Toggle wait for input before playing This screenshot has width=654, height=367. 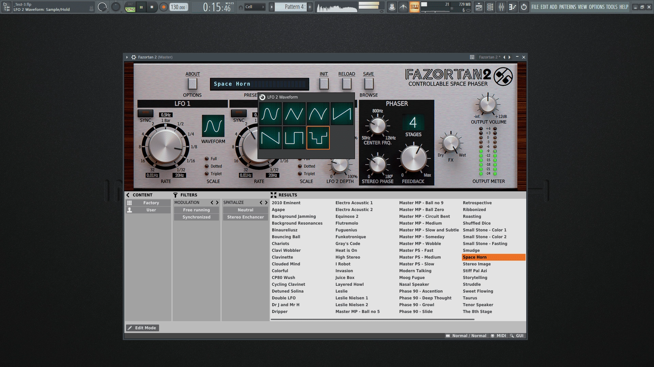(x=403, y=7)
